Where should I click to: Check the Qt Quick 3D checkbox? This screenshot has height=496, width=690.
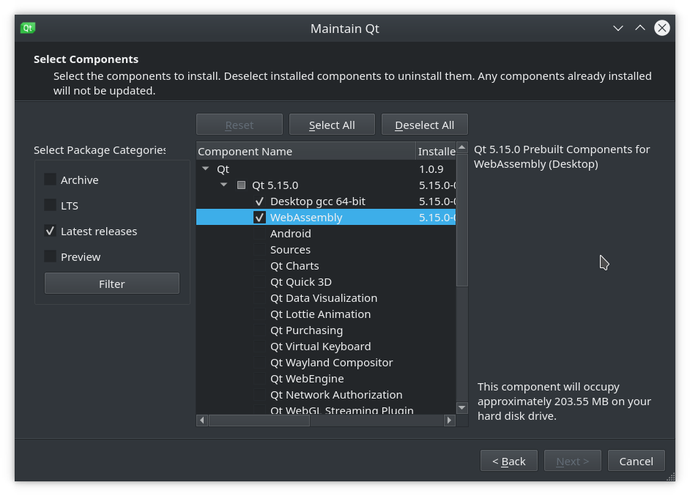259,281
